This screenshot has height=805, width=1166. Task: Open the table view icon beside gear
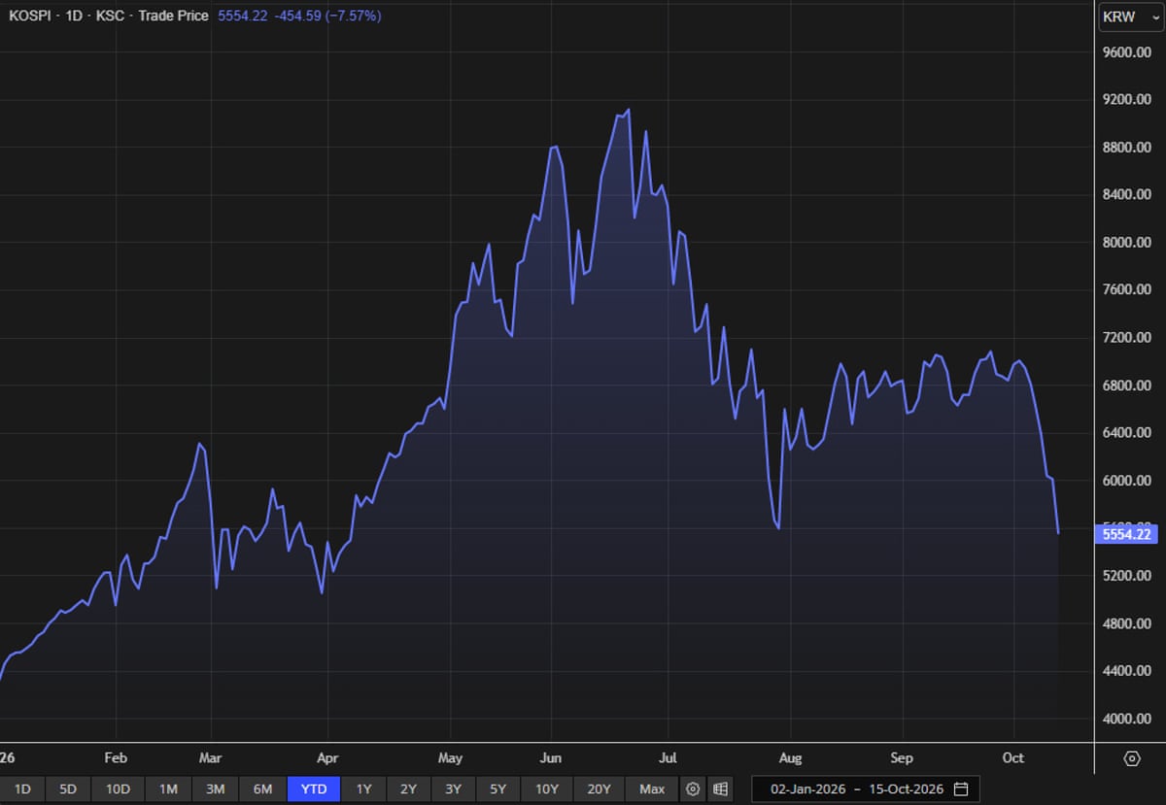pos(720,788)
